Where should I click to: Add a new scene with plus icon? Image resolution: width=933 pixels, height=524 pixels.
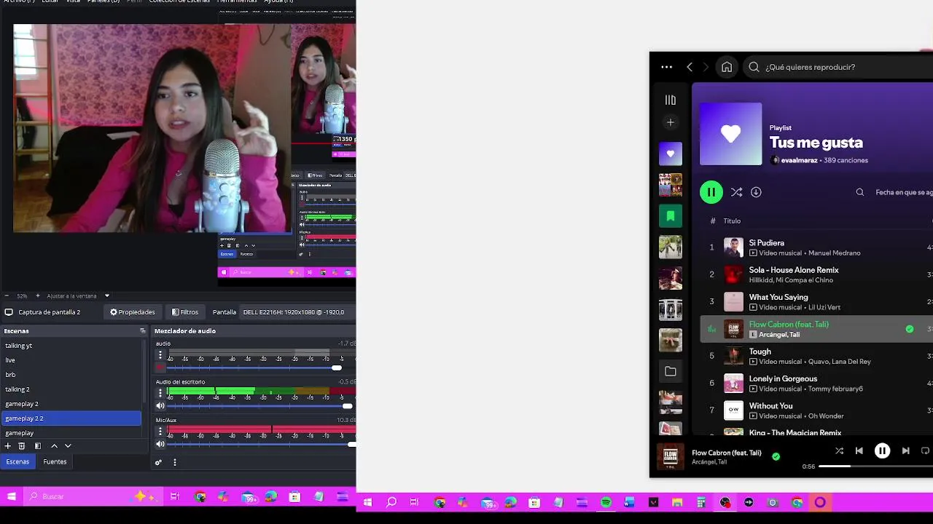point(8,445)
